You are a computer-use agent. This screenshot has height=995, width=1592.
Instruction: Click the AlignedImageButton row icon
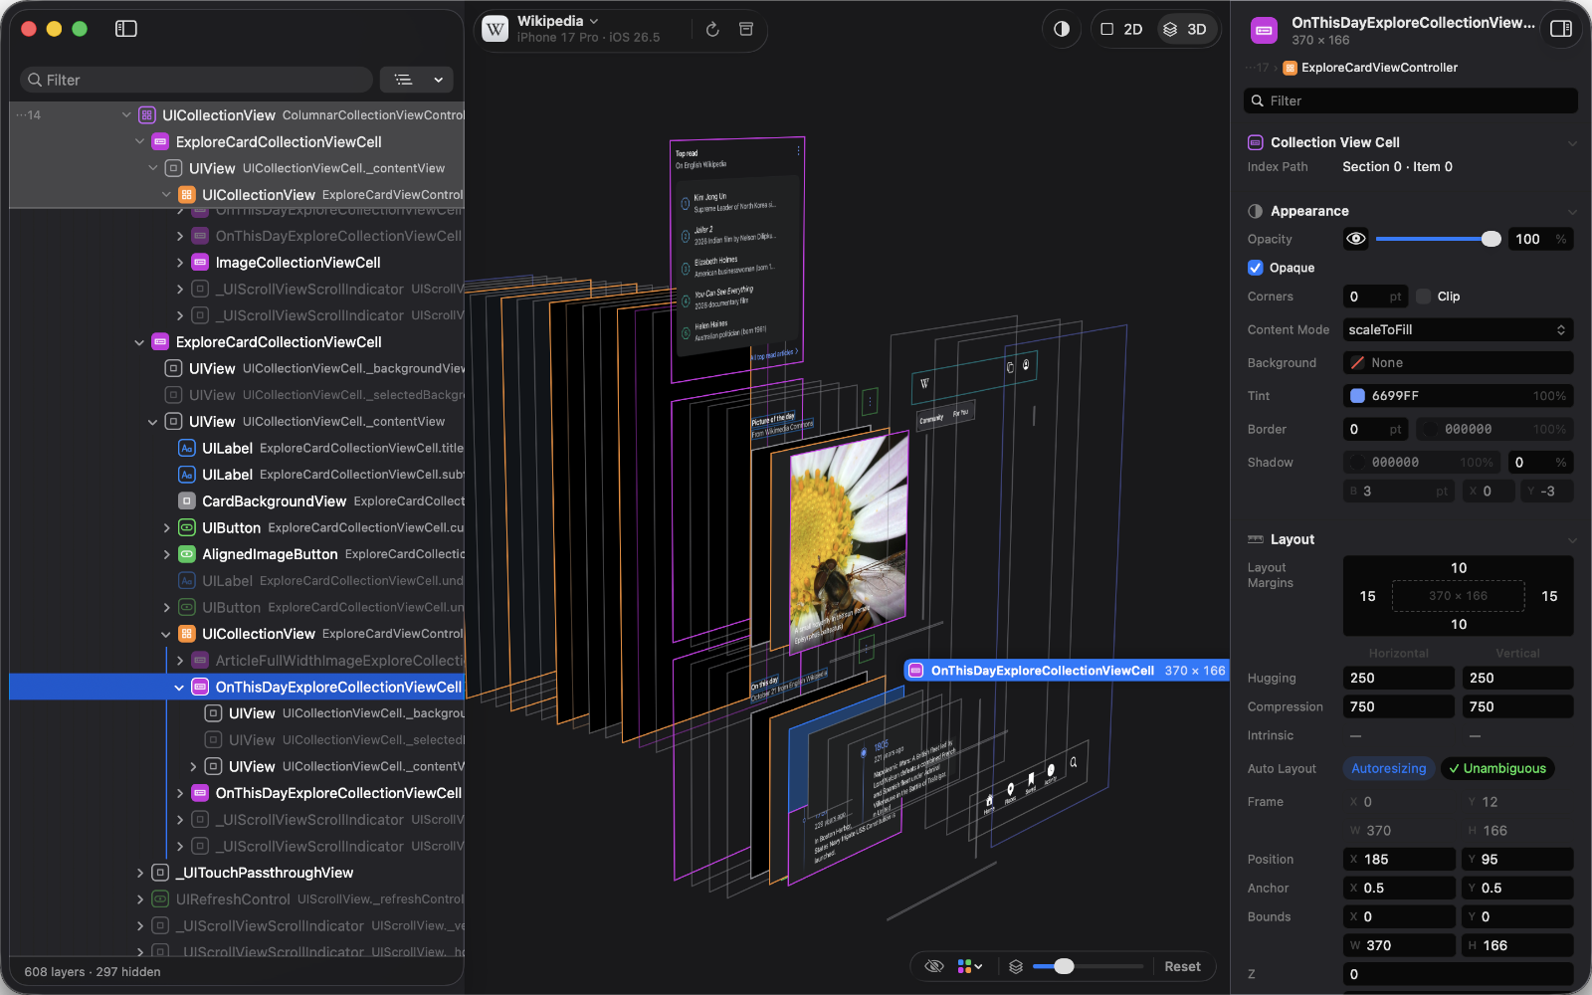186,554
